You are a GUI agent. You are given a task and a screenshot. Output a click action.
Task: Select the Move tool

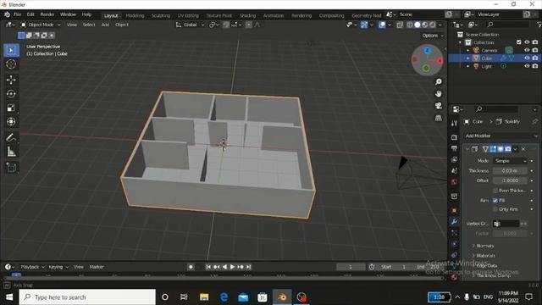11,80
